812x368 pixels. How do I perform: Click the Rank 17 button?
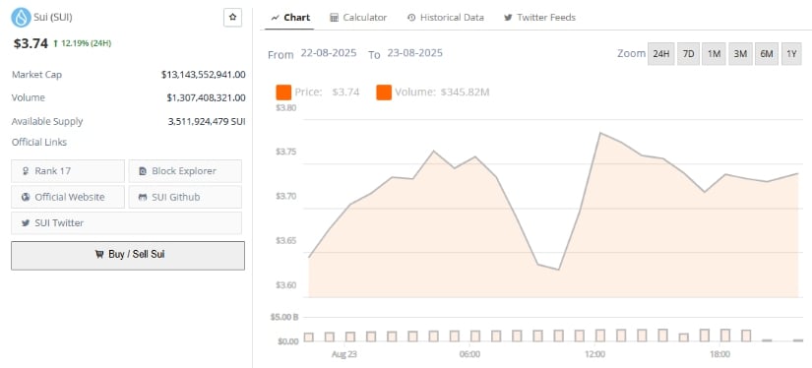point(68,171)
